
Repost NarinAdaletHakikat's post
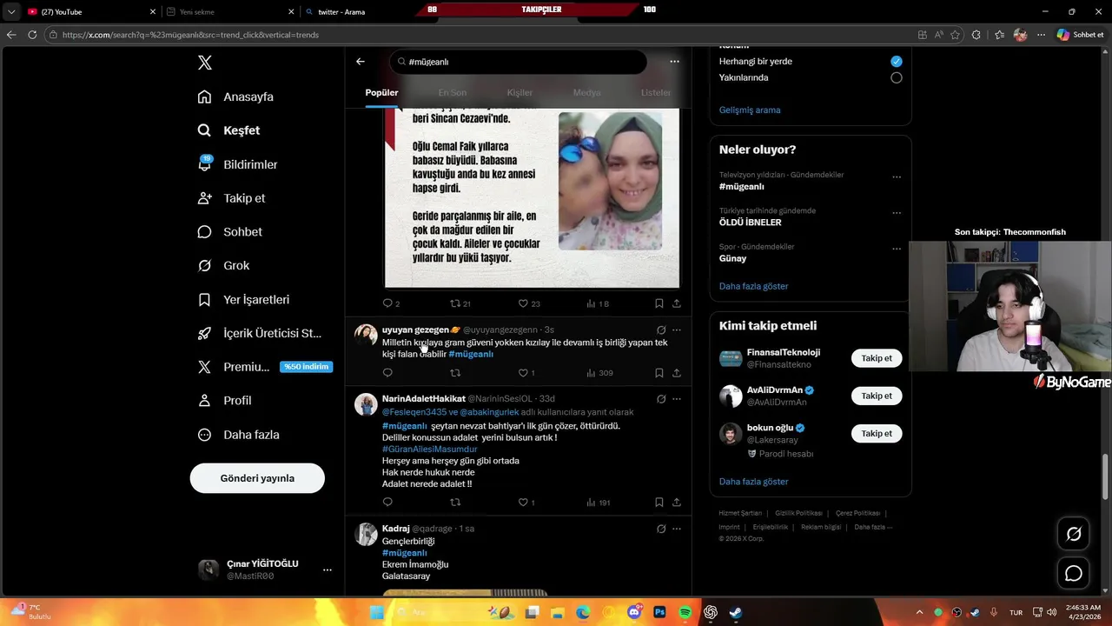pos(454,503)
